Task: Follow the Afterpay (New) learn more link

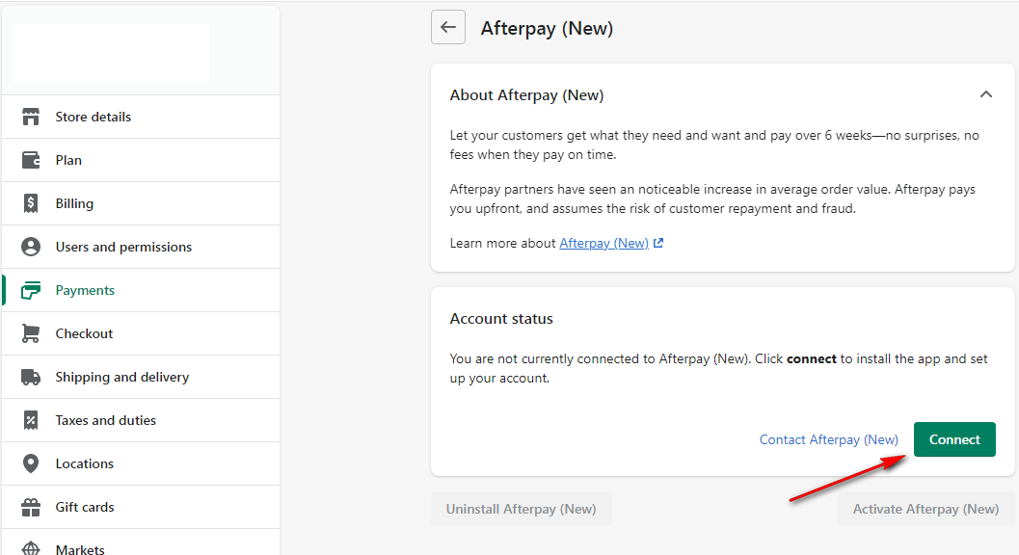Action: coord(603,243)
